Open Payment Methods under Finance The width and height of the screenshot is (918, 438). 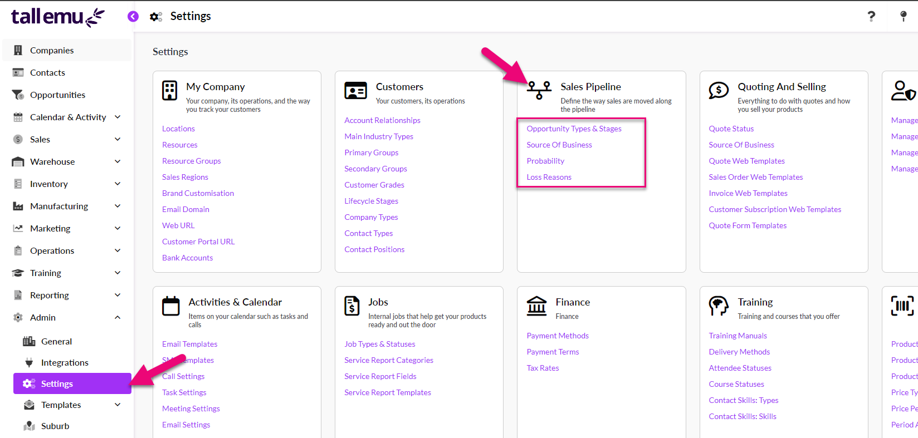click(557, 336)
